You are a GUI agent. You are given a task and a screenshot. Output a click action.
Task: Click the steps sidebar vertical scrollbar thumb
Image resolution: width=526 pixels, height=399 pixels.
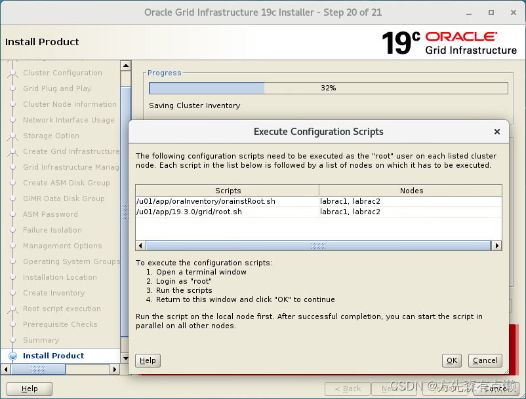click(x=125, y=212)
